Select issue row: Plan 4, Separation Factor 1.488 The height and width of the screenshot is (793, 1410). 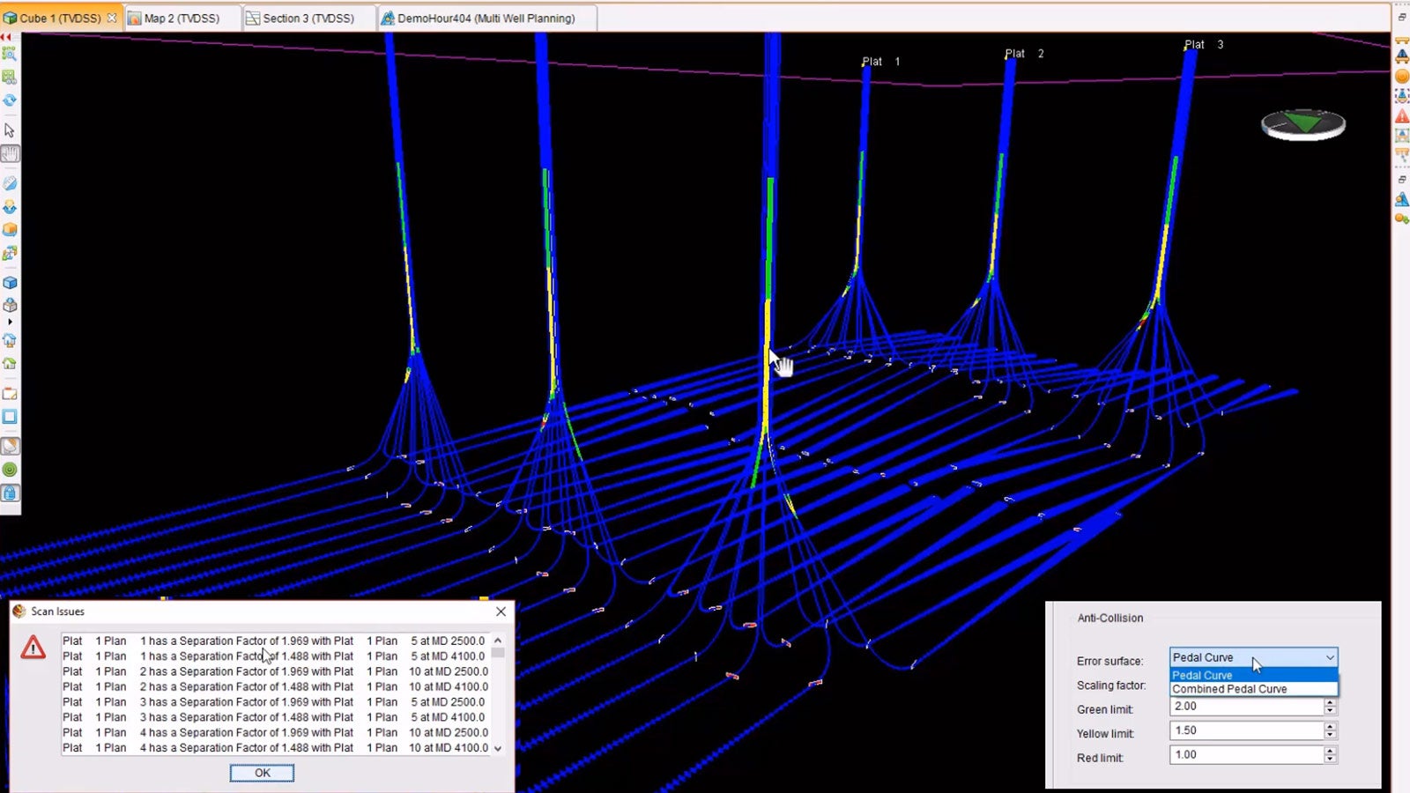point(274,748)
